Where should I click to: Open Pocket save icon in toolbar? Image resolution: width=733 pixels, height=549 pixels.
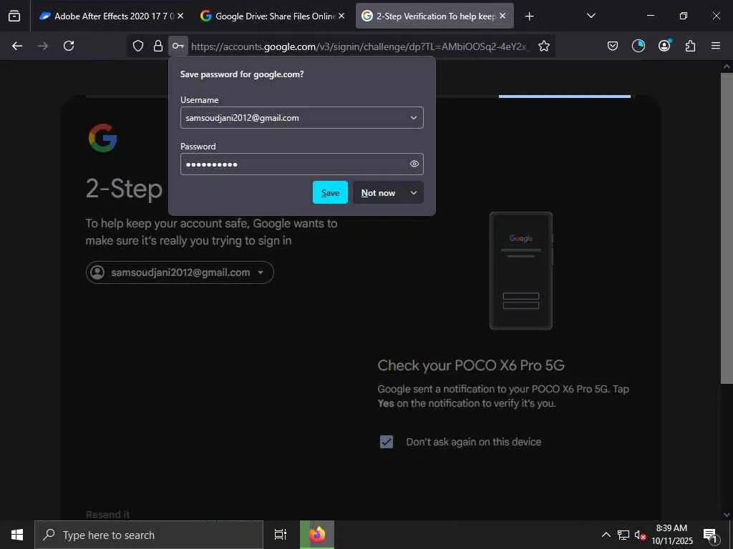tap(613, 46)
